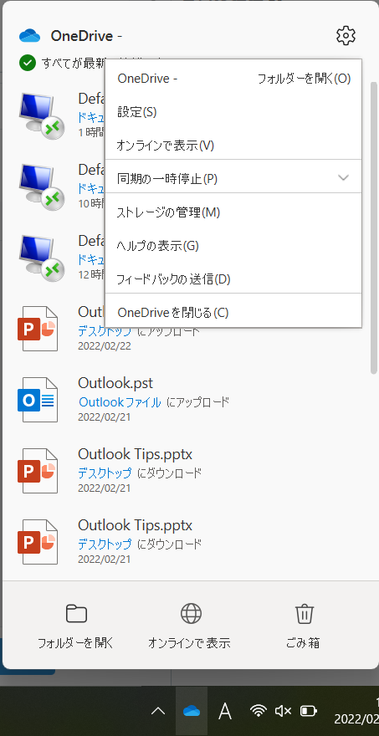Open the Outlookファイル folder link
This screenshot has width=379, height=736.
click(120, 402)
